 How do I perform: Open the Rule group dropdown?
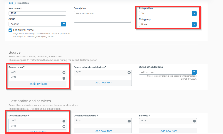tap(194, 24)
